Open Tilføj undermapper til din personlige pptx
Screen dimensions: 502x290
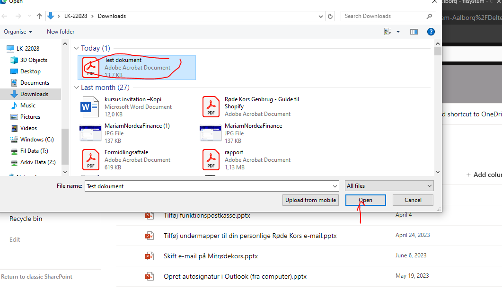(250, 236)
